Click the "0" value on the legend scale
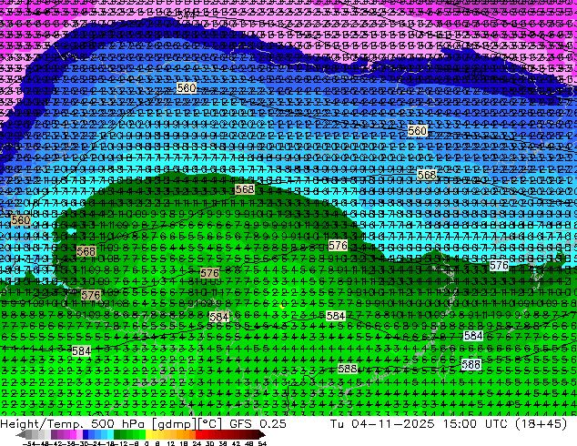 [x=147, y=444]
